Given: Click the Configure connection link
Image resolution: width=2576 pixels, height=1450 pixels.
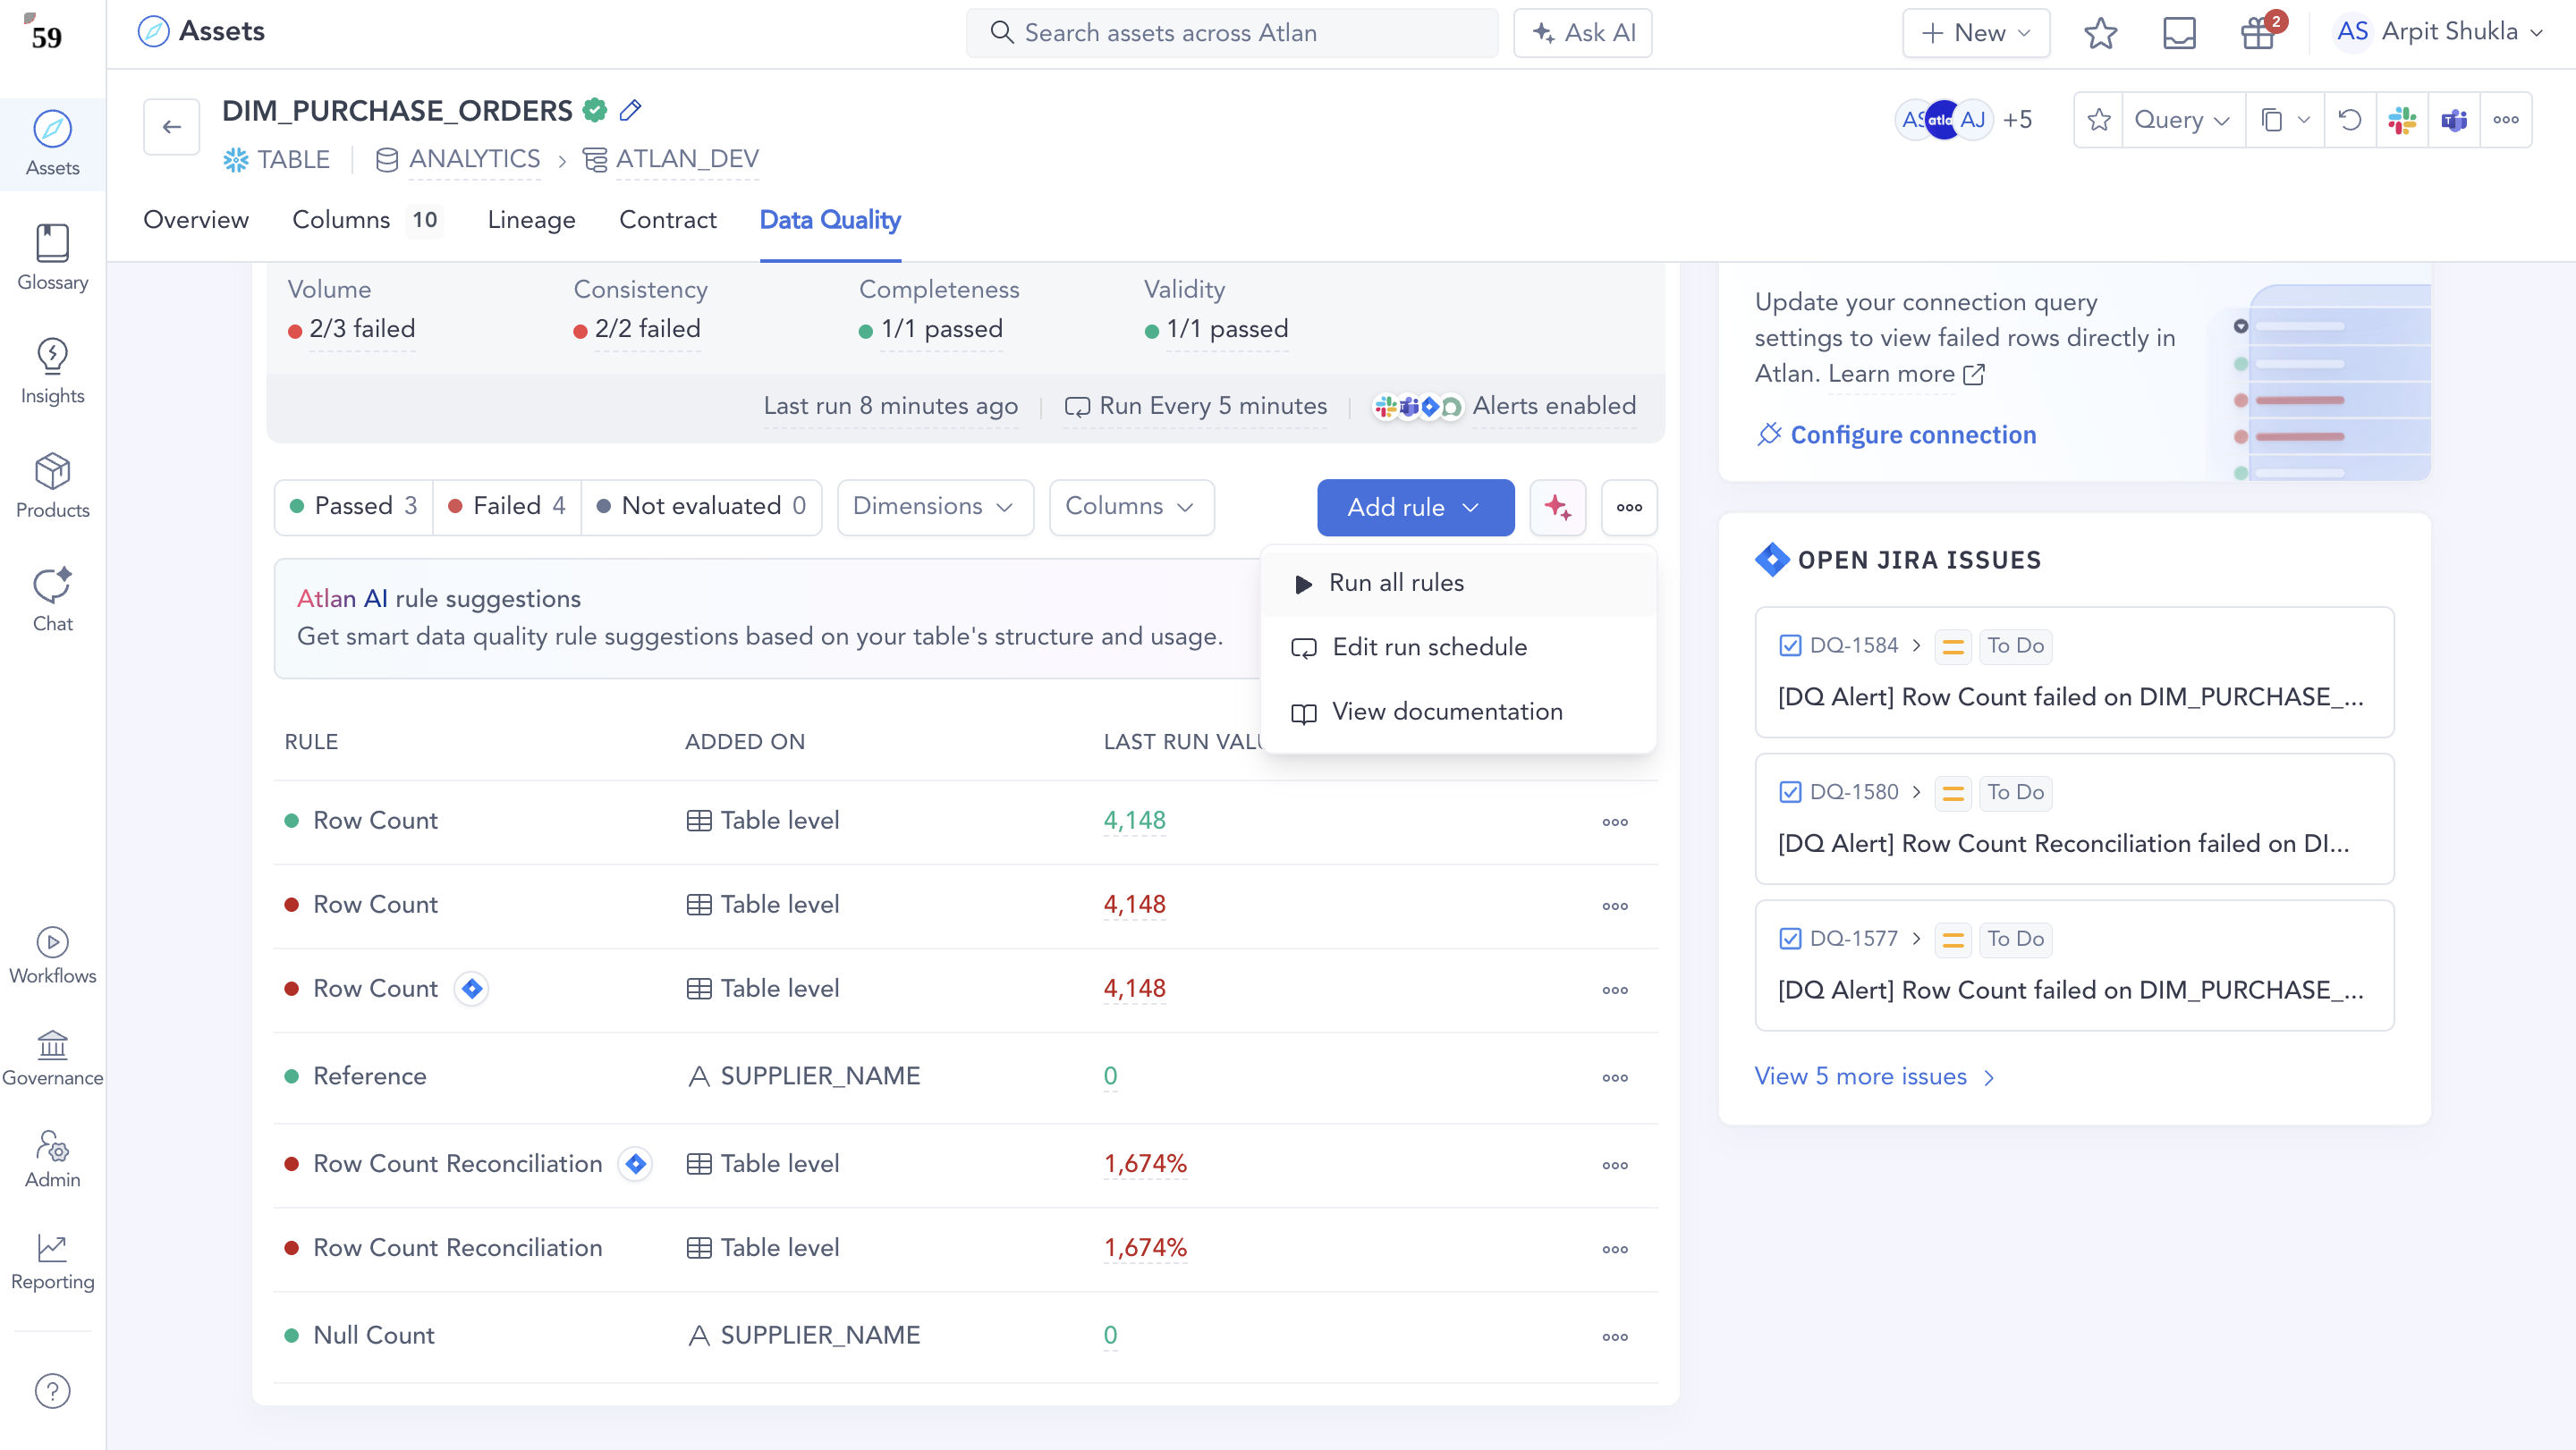Looking at the screenshot, I should (1912, 434).
